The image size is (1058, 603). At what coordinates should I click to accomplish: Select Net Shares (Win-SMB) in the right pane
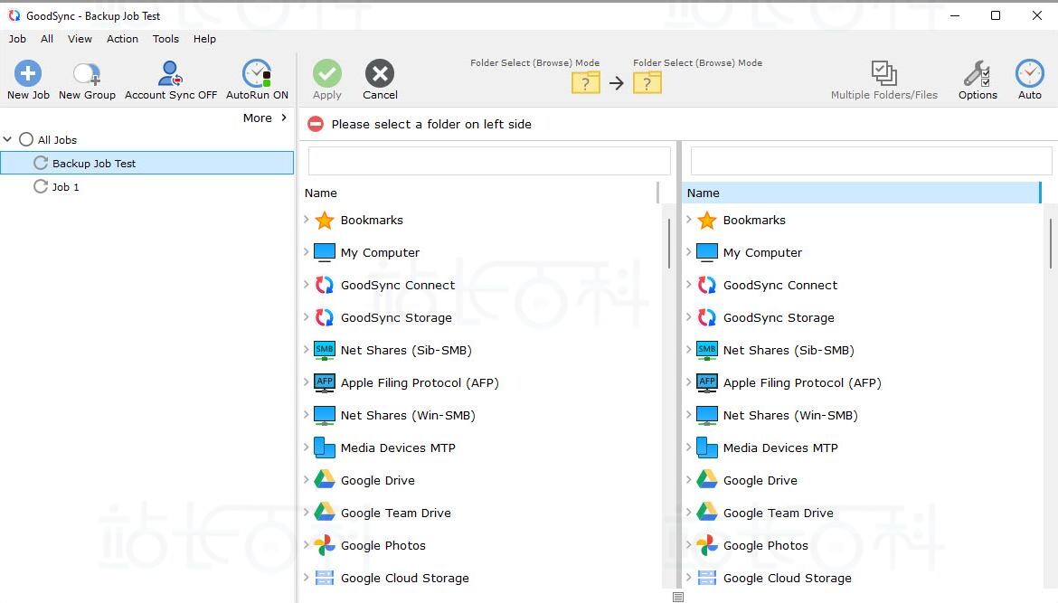790,415
